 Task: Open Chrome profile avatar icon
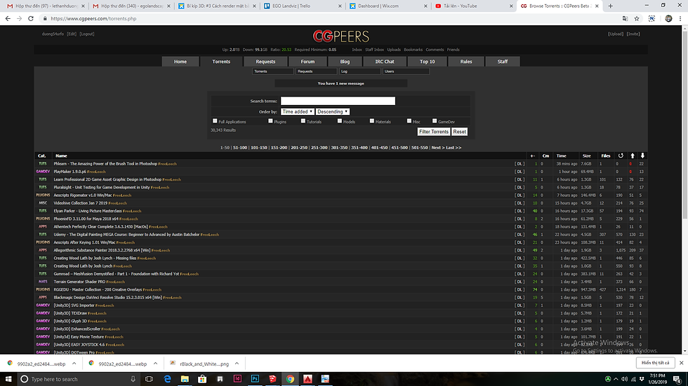668,18
